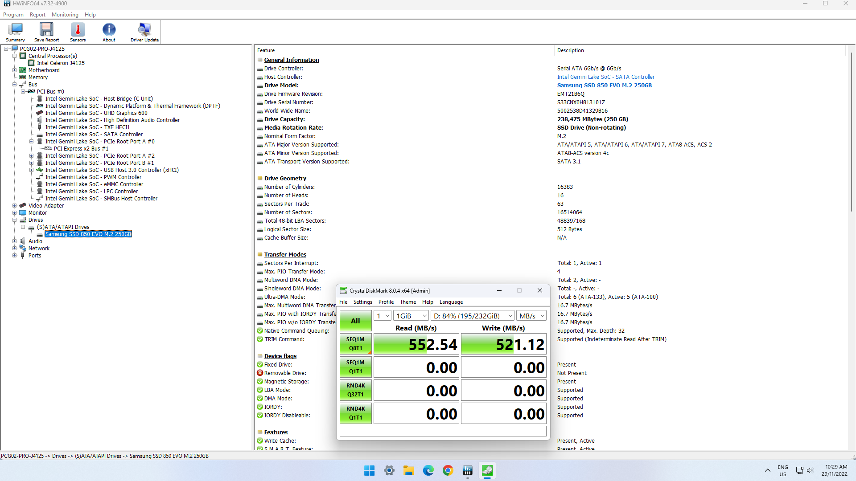Collapse the Drives tree node
Screen dimensions: 856x481
[x=14, y=220]
